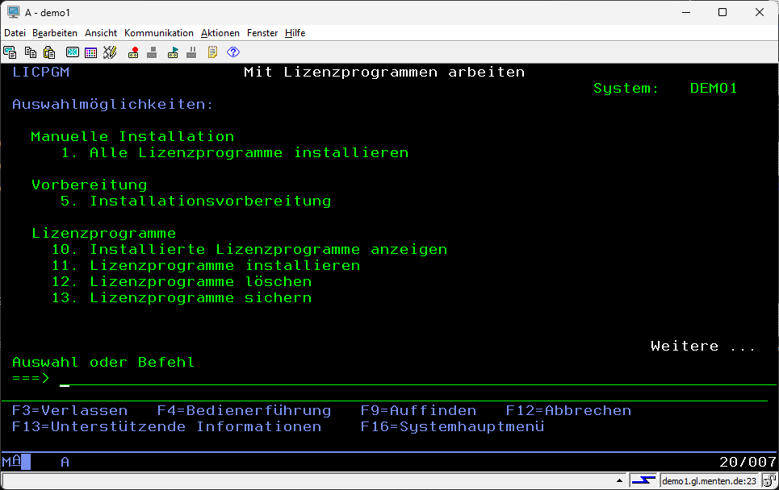Click the keyboard remap pencil icon
Image resolution: width=779 pixels, height=490 pixels.
(110, 52)
